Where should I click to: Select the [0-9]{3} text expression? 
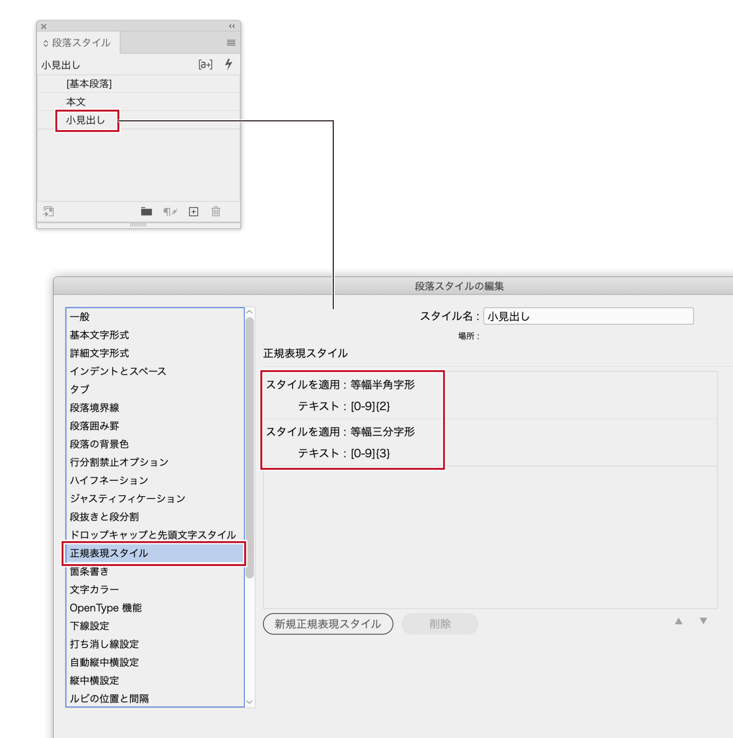[x=370, y=454]
